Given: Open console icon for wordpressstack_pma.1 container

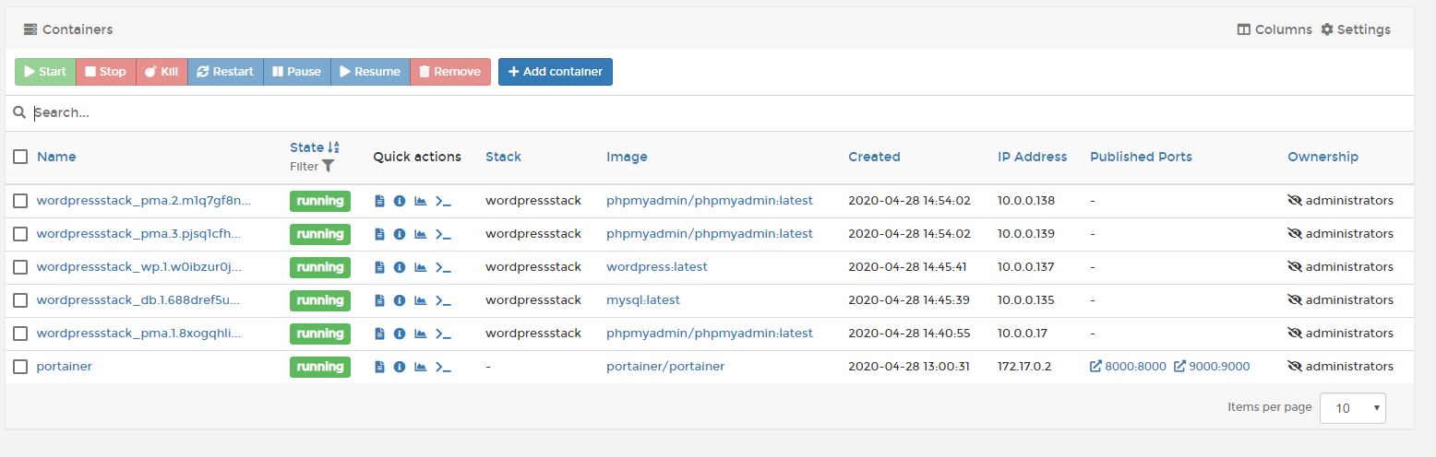Looking at the screenshot, I should click(444, 334).
